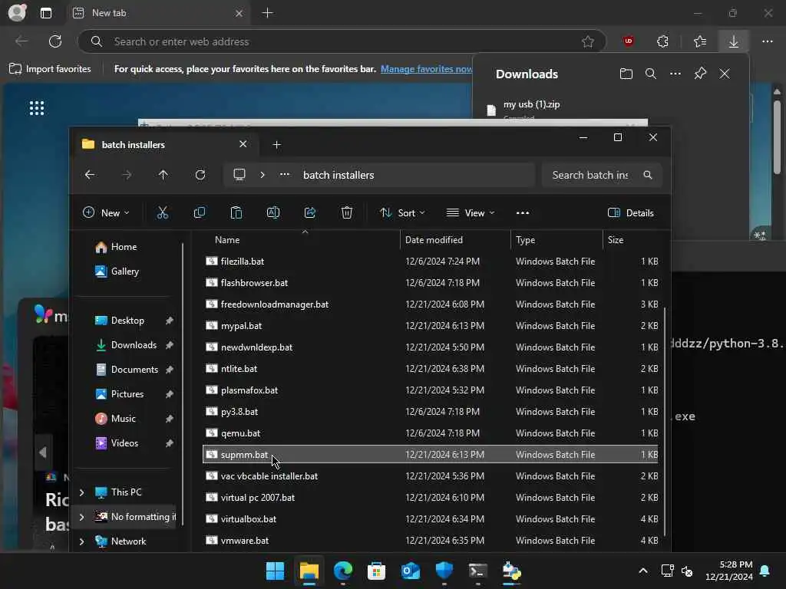This screenshot has width=786, height=589.
Task: Click the Windows Start button
Action: click(x=275, y=571)
